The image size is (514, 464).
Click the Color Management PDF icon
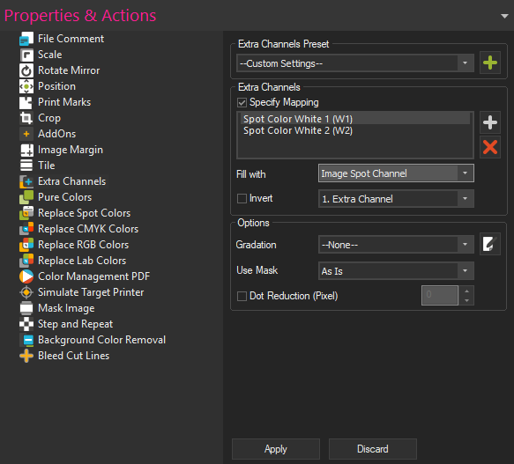tap(26, 276)
